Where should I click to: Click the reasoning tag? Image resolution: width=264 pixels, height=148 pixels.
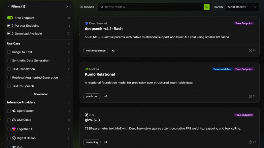(x=92, y=142)
